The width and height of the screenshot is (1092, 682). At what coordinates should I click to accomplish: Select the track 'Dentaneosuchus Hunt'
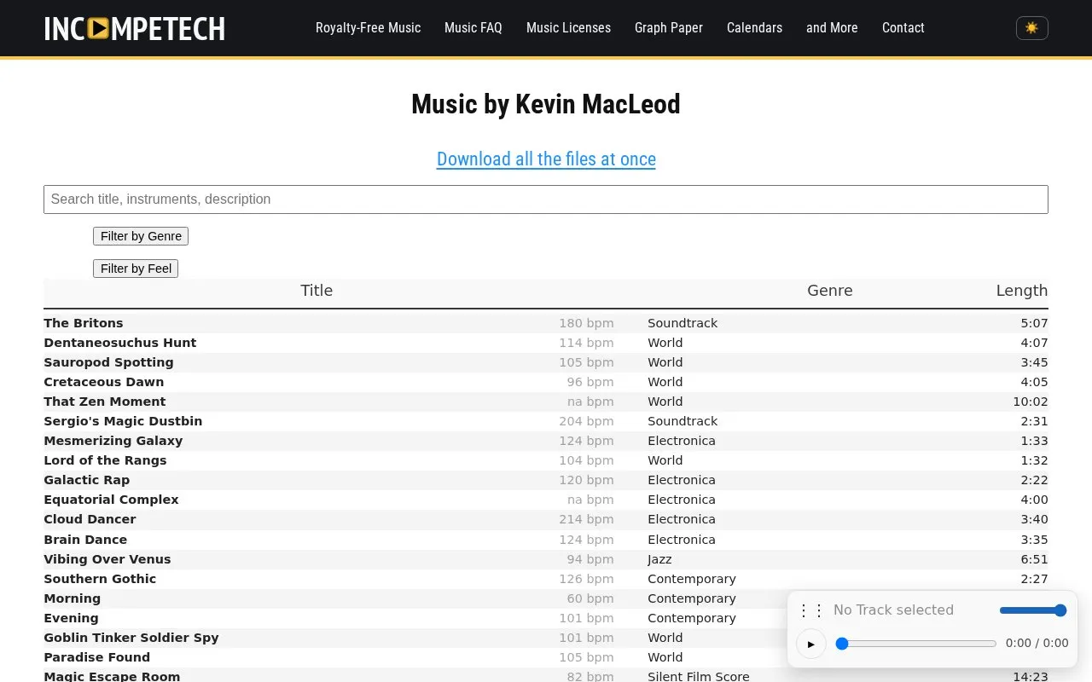tap(120, 343)
